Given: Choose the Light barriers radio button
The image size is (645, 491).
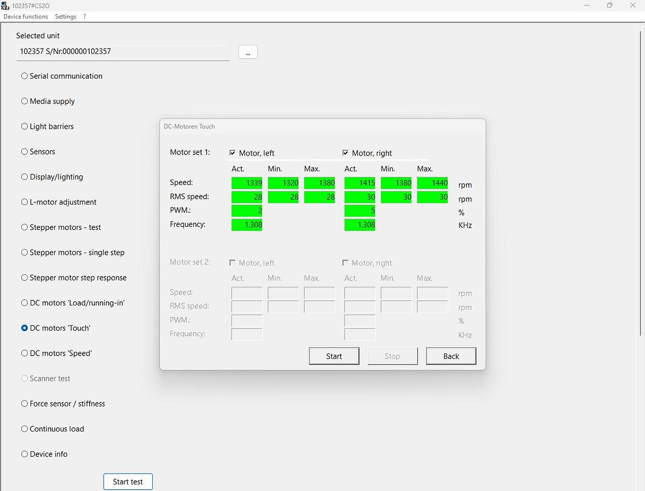Looking at the screenshot, I should [25, 127].
